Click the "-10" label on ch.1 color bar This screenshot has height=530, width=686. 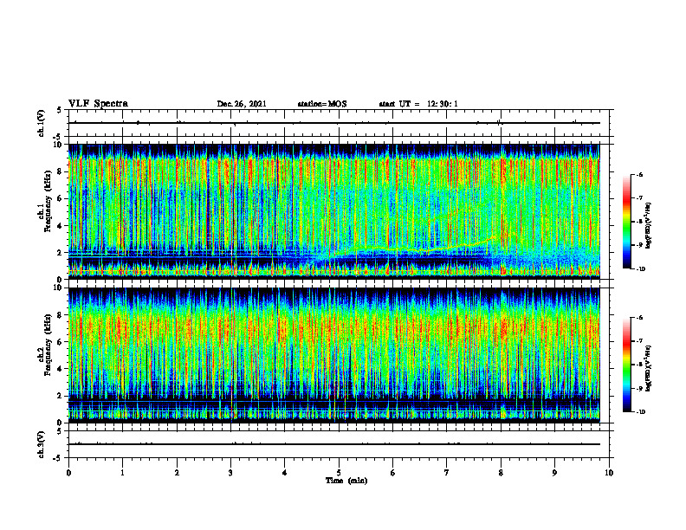tap(641, 269)
